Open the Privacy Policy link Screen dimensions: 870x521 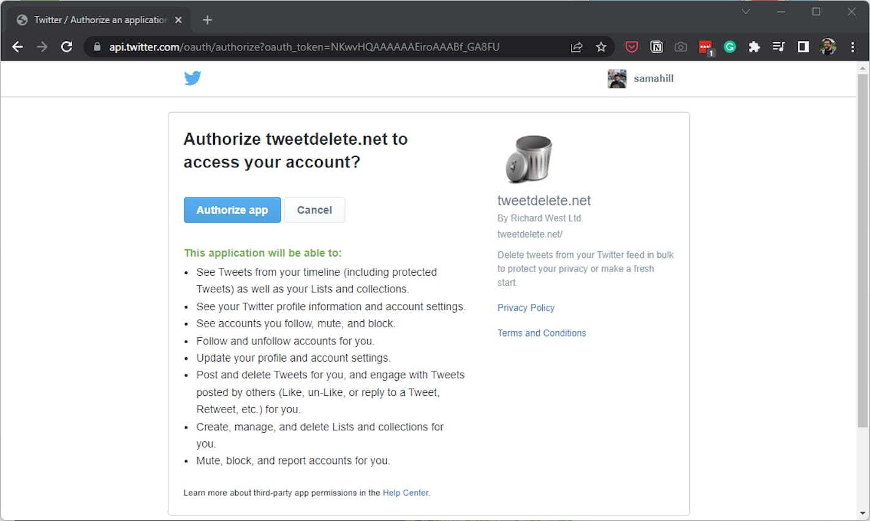coord(526,307)
